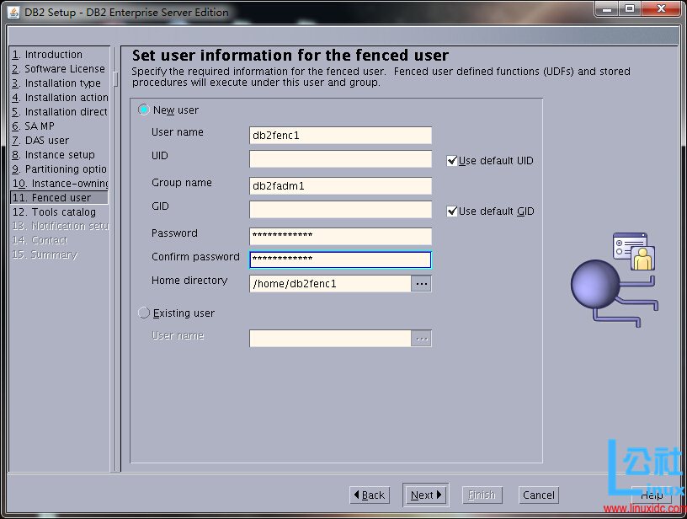Click into the Password field
Viewport: 687px width, 519px height.
tap(340, 237)
